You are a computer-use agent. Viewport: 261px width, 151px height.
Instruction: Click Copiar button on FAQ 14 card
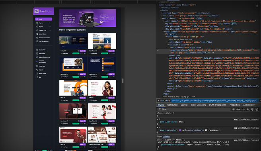coord(111,98)
